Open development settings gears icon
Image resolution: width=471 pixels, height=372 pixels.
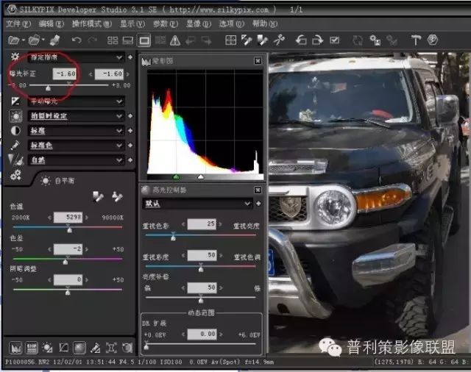(15, 175)
